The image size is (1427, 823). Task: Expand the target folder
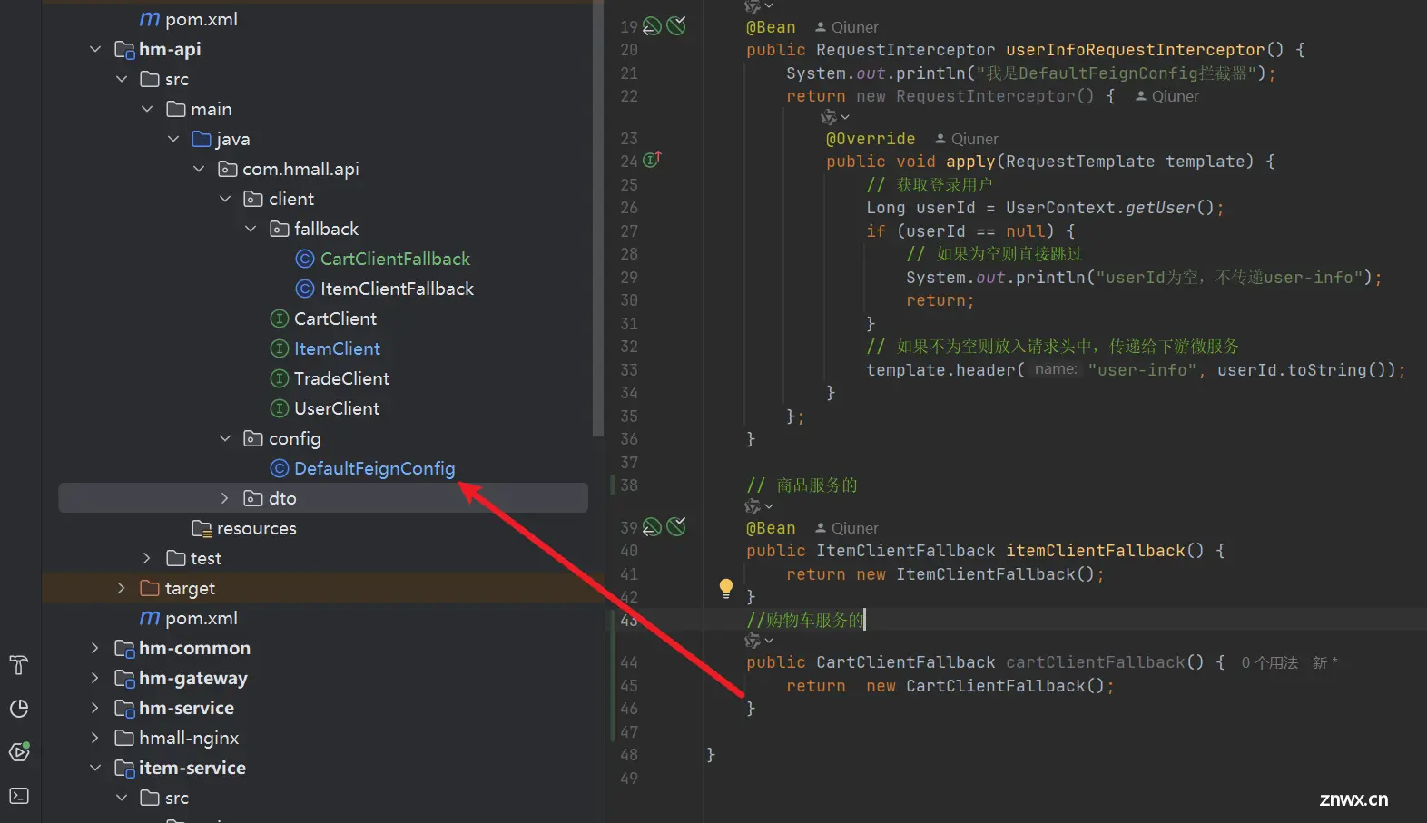pyautogui.click(x=122, y=588)
